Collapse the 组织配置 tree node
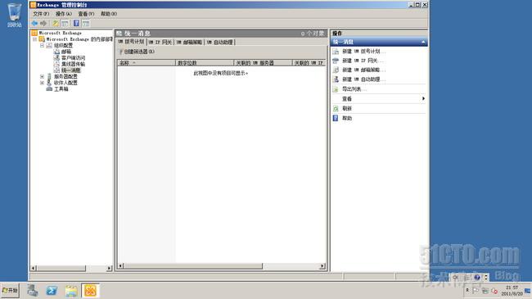This screenshot has width=532, height=299. 42,45
